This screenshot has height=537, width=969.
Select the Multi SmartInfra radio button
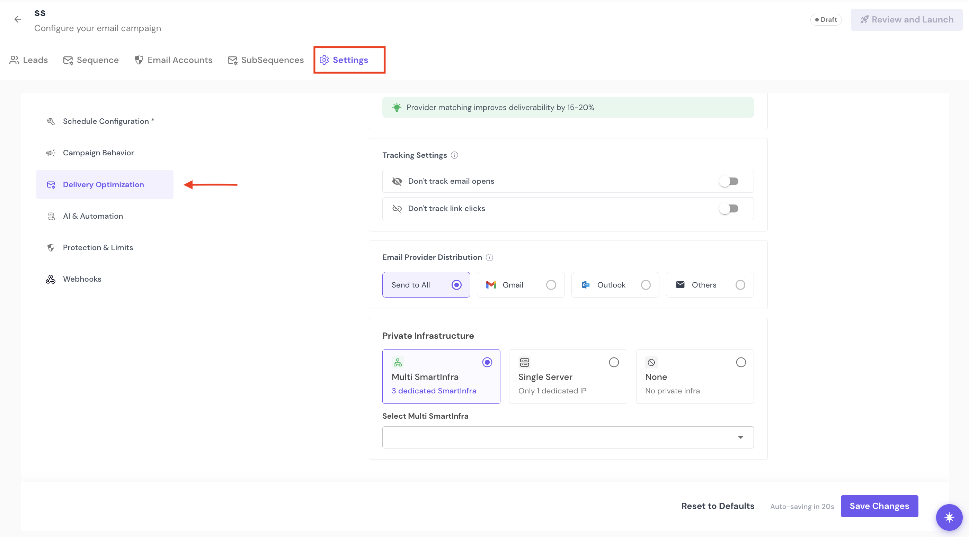(487, 362)
